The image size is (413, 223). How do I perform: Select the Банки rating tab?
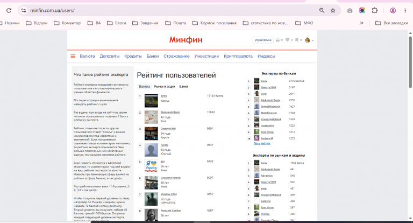tap(183, 87)
